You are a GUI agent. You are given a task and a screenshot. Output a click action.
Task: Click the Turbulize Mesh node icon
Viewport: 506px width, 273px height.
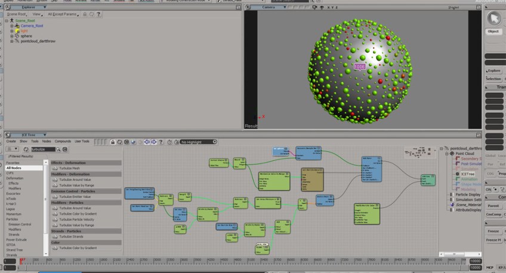54,169
